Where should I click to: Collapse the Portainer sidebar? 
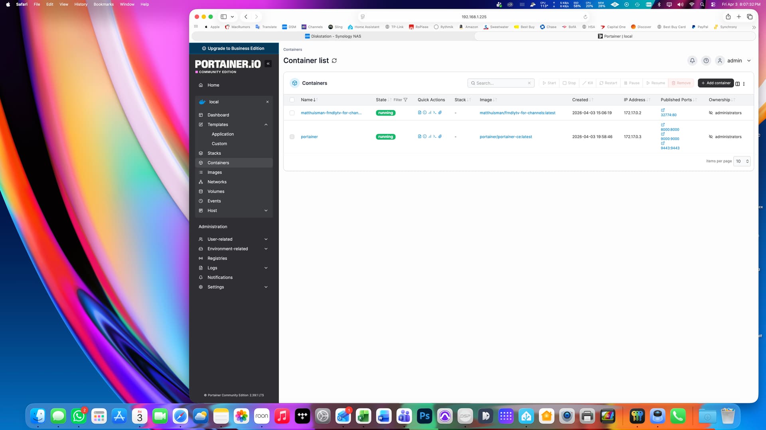(268, 64)
